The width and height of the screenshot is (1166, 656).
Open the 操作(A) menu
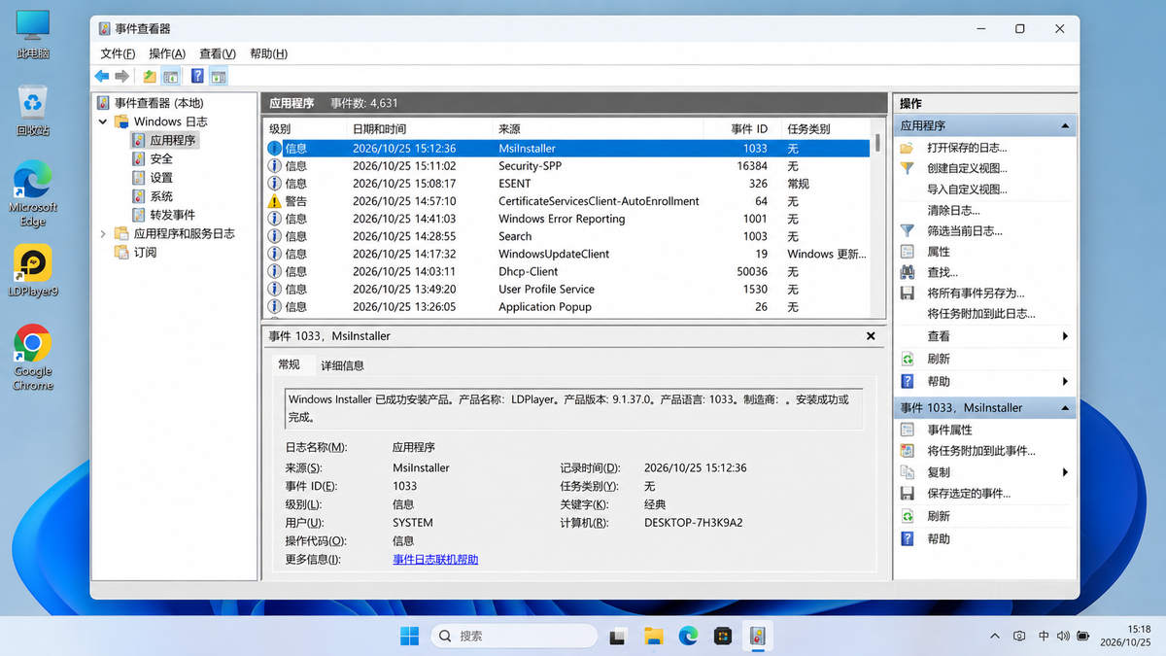167,53
